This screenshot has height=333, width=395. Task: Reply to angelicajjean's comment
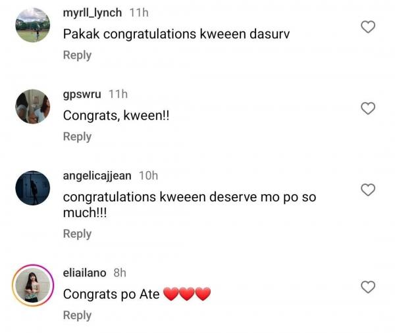click(77, 234)
